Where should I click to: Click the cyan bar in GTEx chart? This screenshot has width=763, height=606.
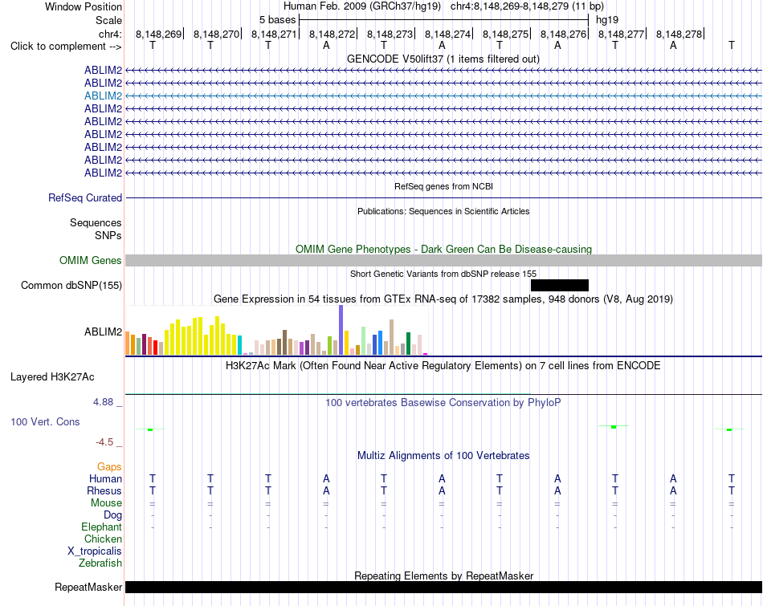point(240,345)
